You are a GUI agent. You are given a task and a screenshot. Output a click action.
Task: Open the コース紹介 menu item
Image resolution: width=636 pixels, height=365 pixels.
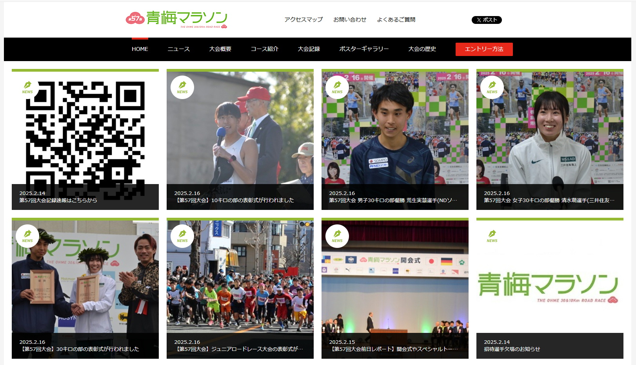pos(265,49)
